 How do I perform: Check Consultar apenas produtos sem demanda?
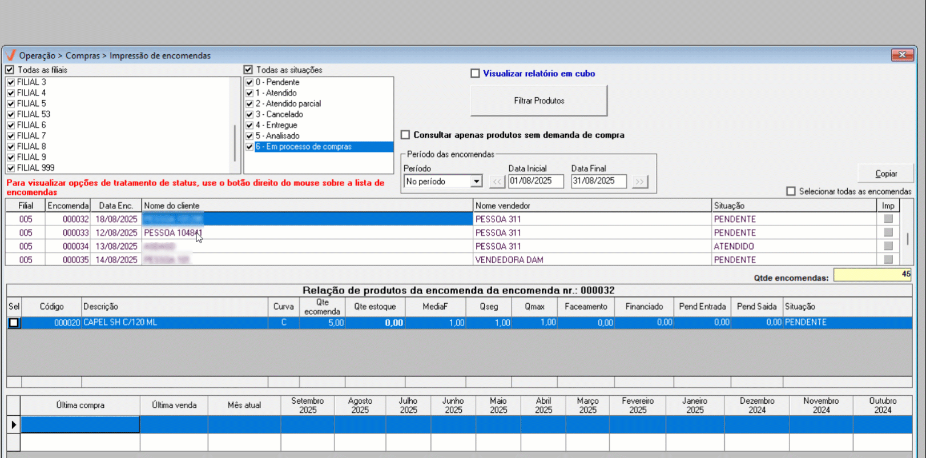click(x=405, y=135)
